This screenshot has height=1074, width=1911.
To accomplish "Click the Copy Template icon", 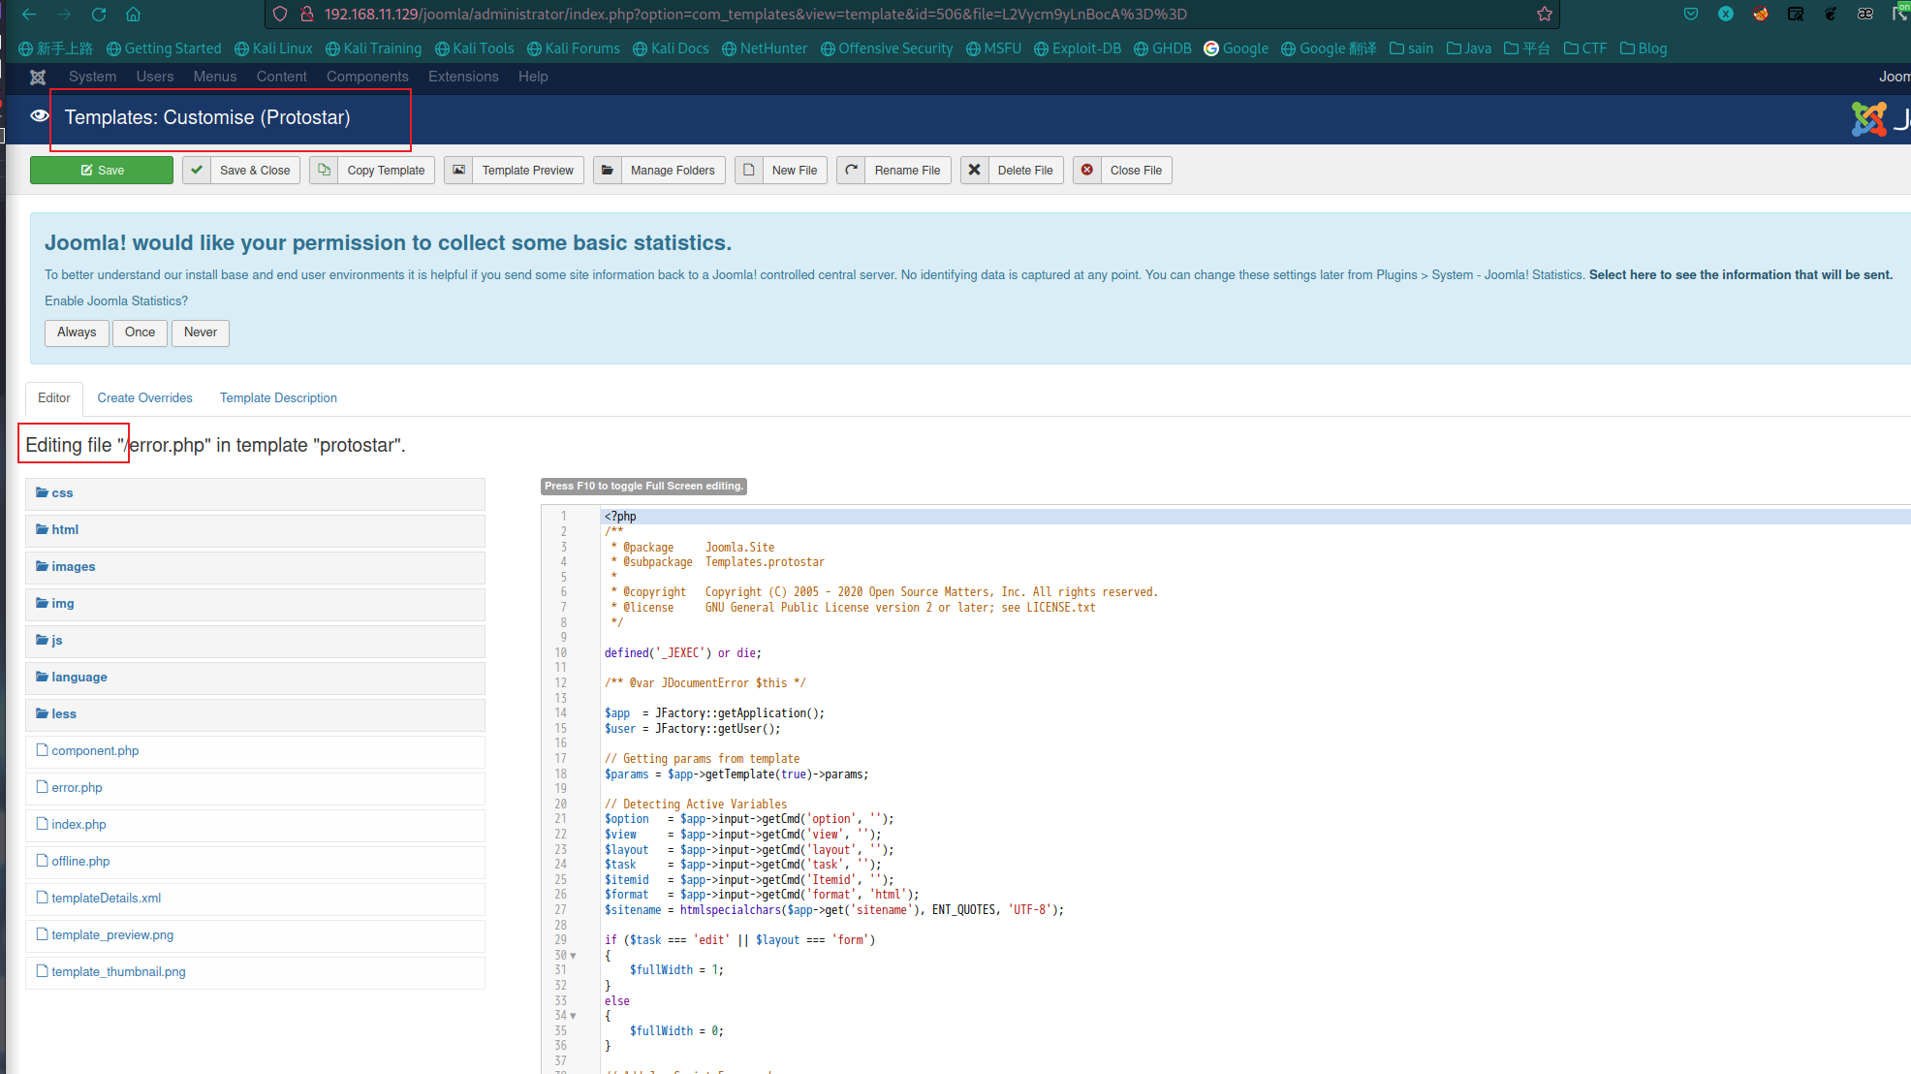I will click(x=325, y=170).
